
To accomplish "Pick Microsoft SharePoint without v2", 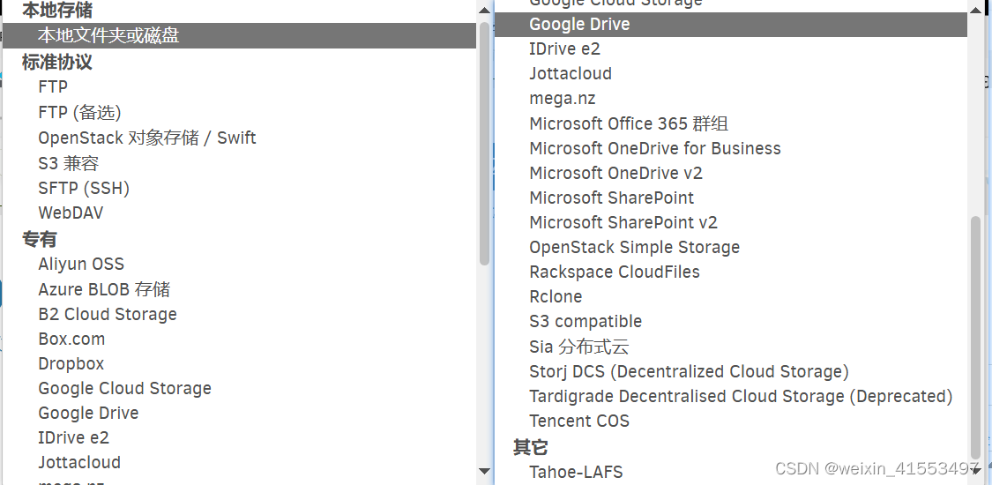I will coord(611,198).
